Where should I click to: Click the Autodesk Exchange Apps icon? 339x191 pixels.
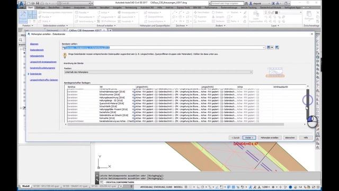click(x=273, y=4)
